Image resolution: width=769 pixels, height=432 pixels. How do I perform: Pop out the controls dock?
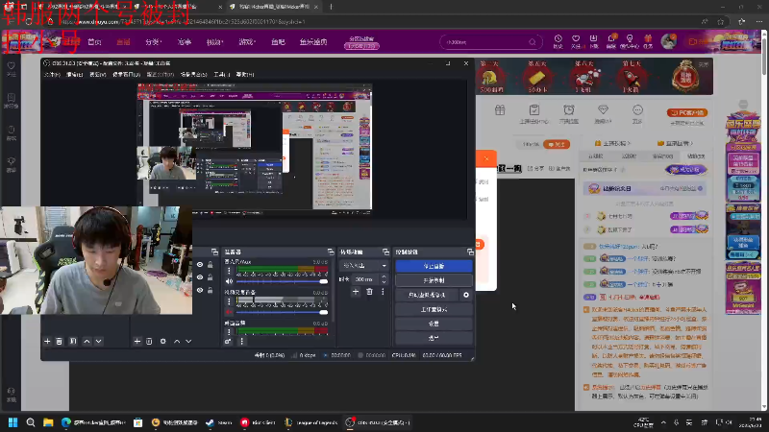[470, 252]
